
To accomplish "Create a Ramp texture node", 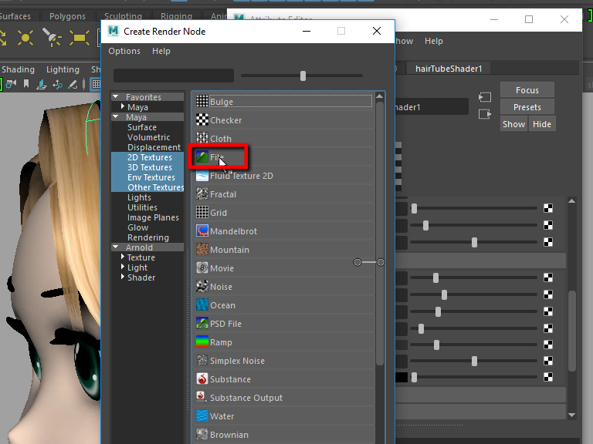I will [x=283, y=342].
